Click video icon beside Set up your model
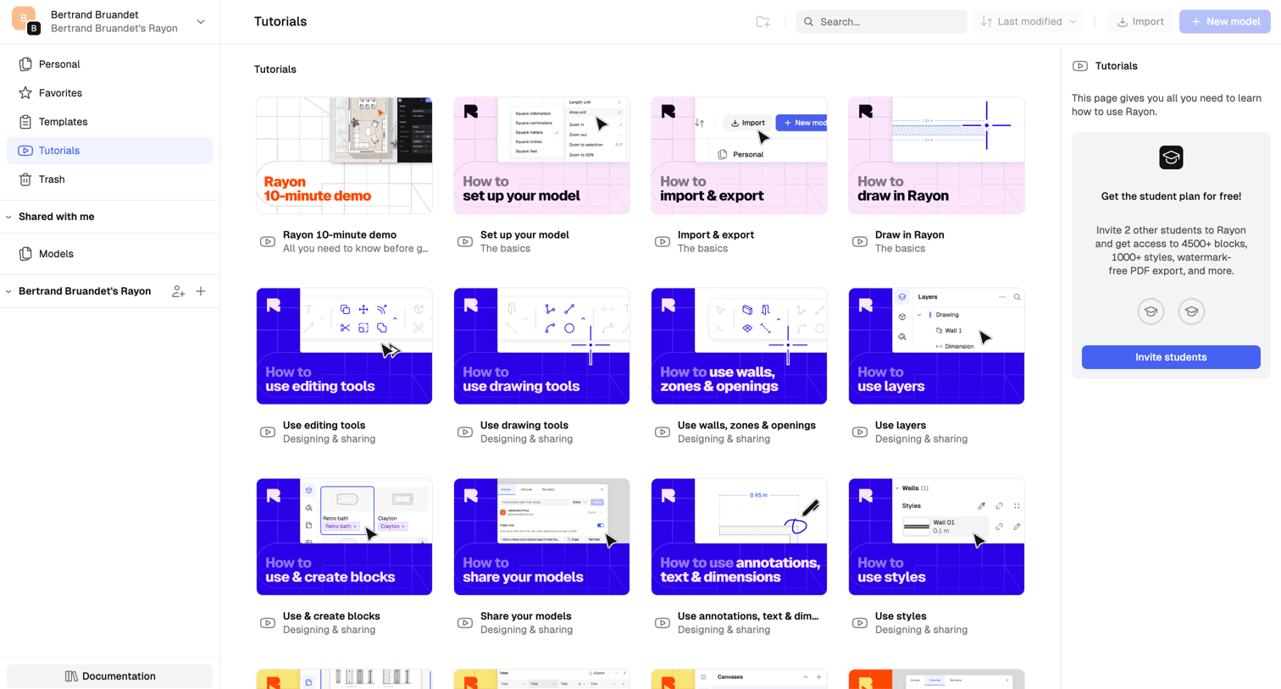 [x=465, y=241]
